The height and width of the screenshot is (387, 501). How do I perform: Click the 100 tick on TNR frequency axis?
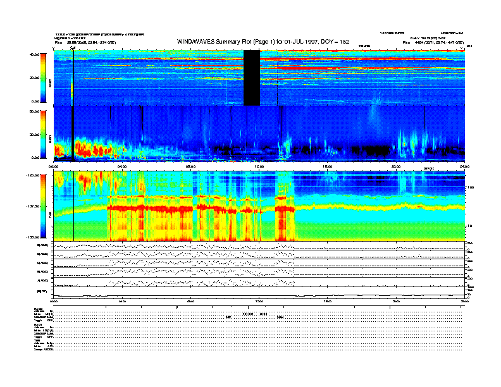click(471, 187)
